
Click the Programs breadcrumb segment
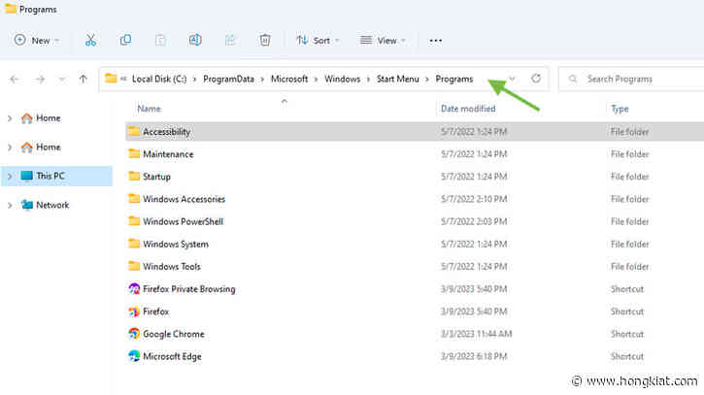[454, 79]
